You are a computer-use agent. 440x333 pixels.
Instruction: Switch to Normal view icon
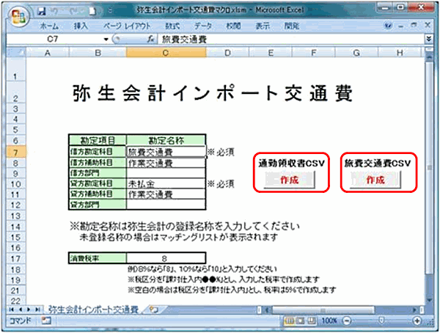pos(289,321)
